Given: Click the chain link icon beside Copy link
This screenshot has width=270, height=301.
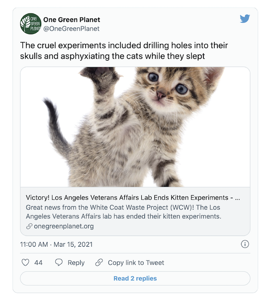Looking at the screenshot, I should point(99,263).
